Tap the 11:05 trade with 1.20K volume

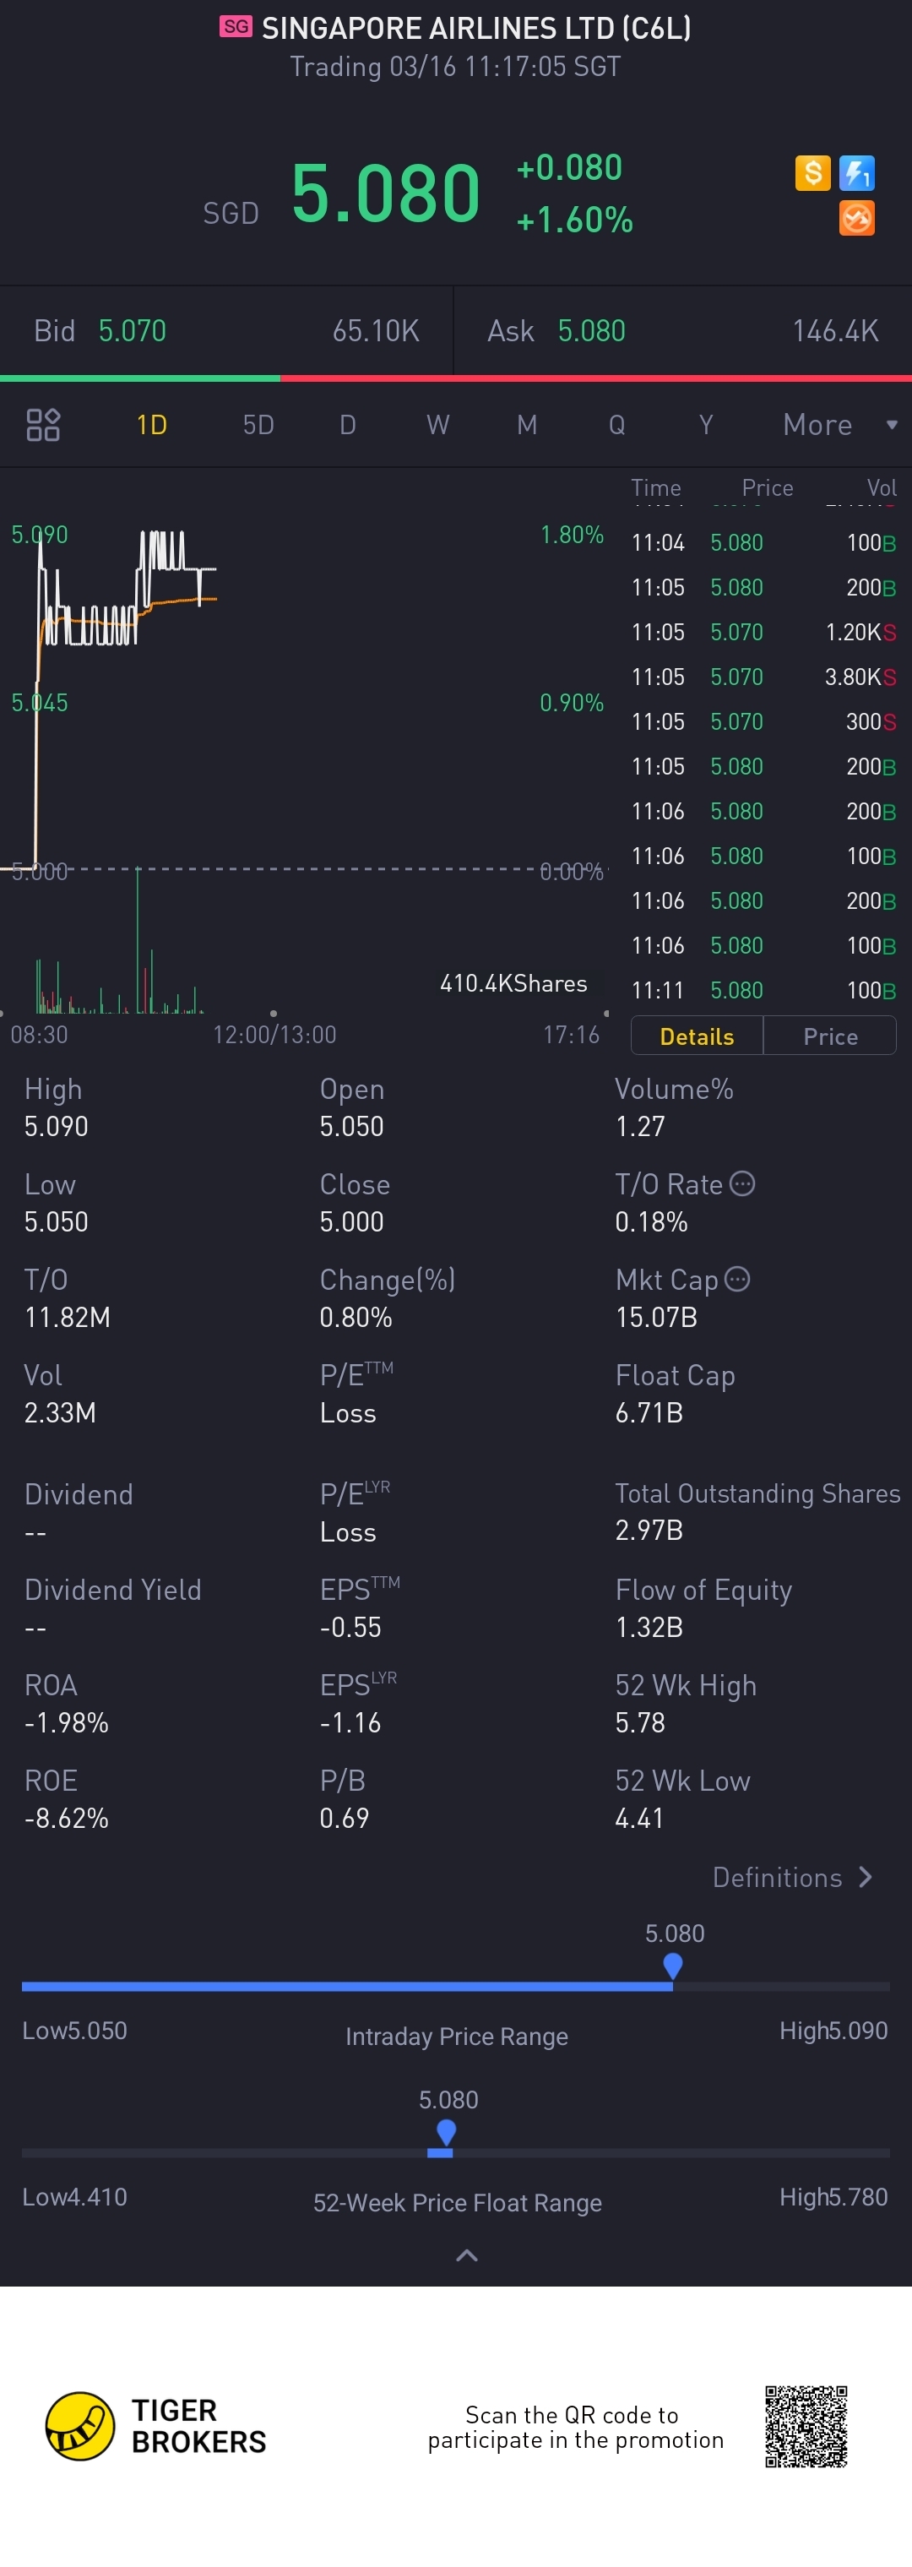[763, 632]
